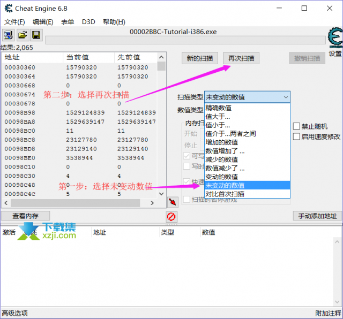This screenshot has width=343, height=319.
Task: Select 未变动的数值 highlighted option
Action: pos(247,185)
